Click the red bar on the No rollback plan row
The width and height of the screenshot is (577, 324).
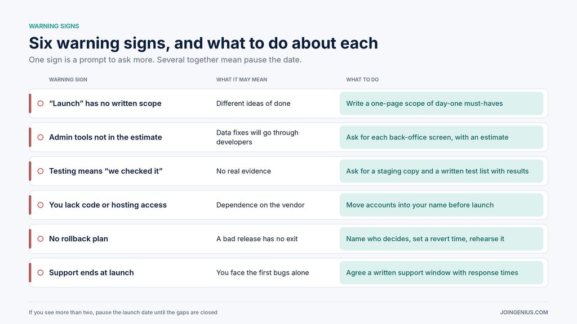click(x=30, y=238)
